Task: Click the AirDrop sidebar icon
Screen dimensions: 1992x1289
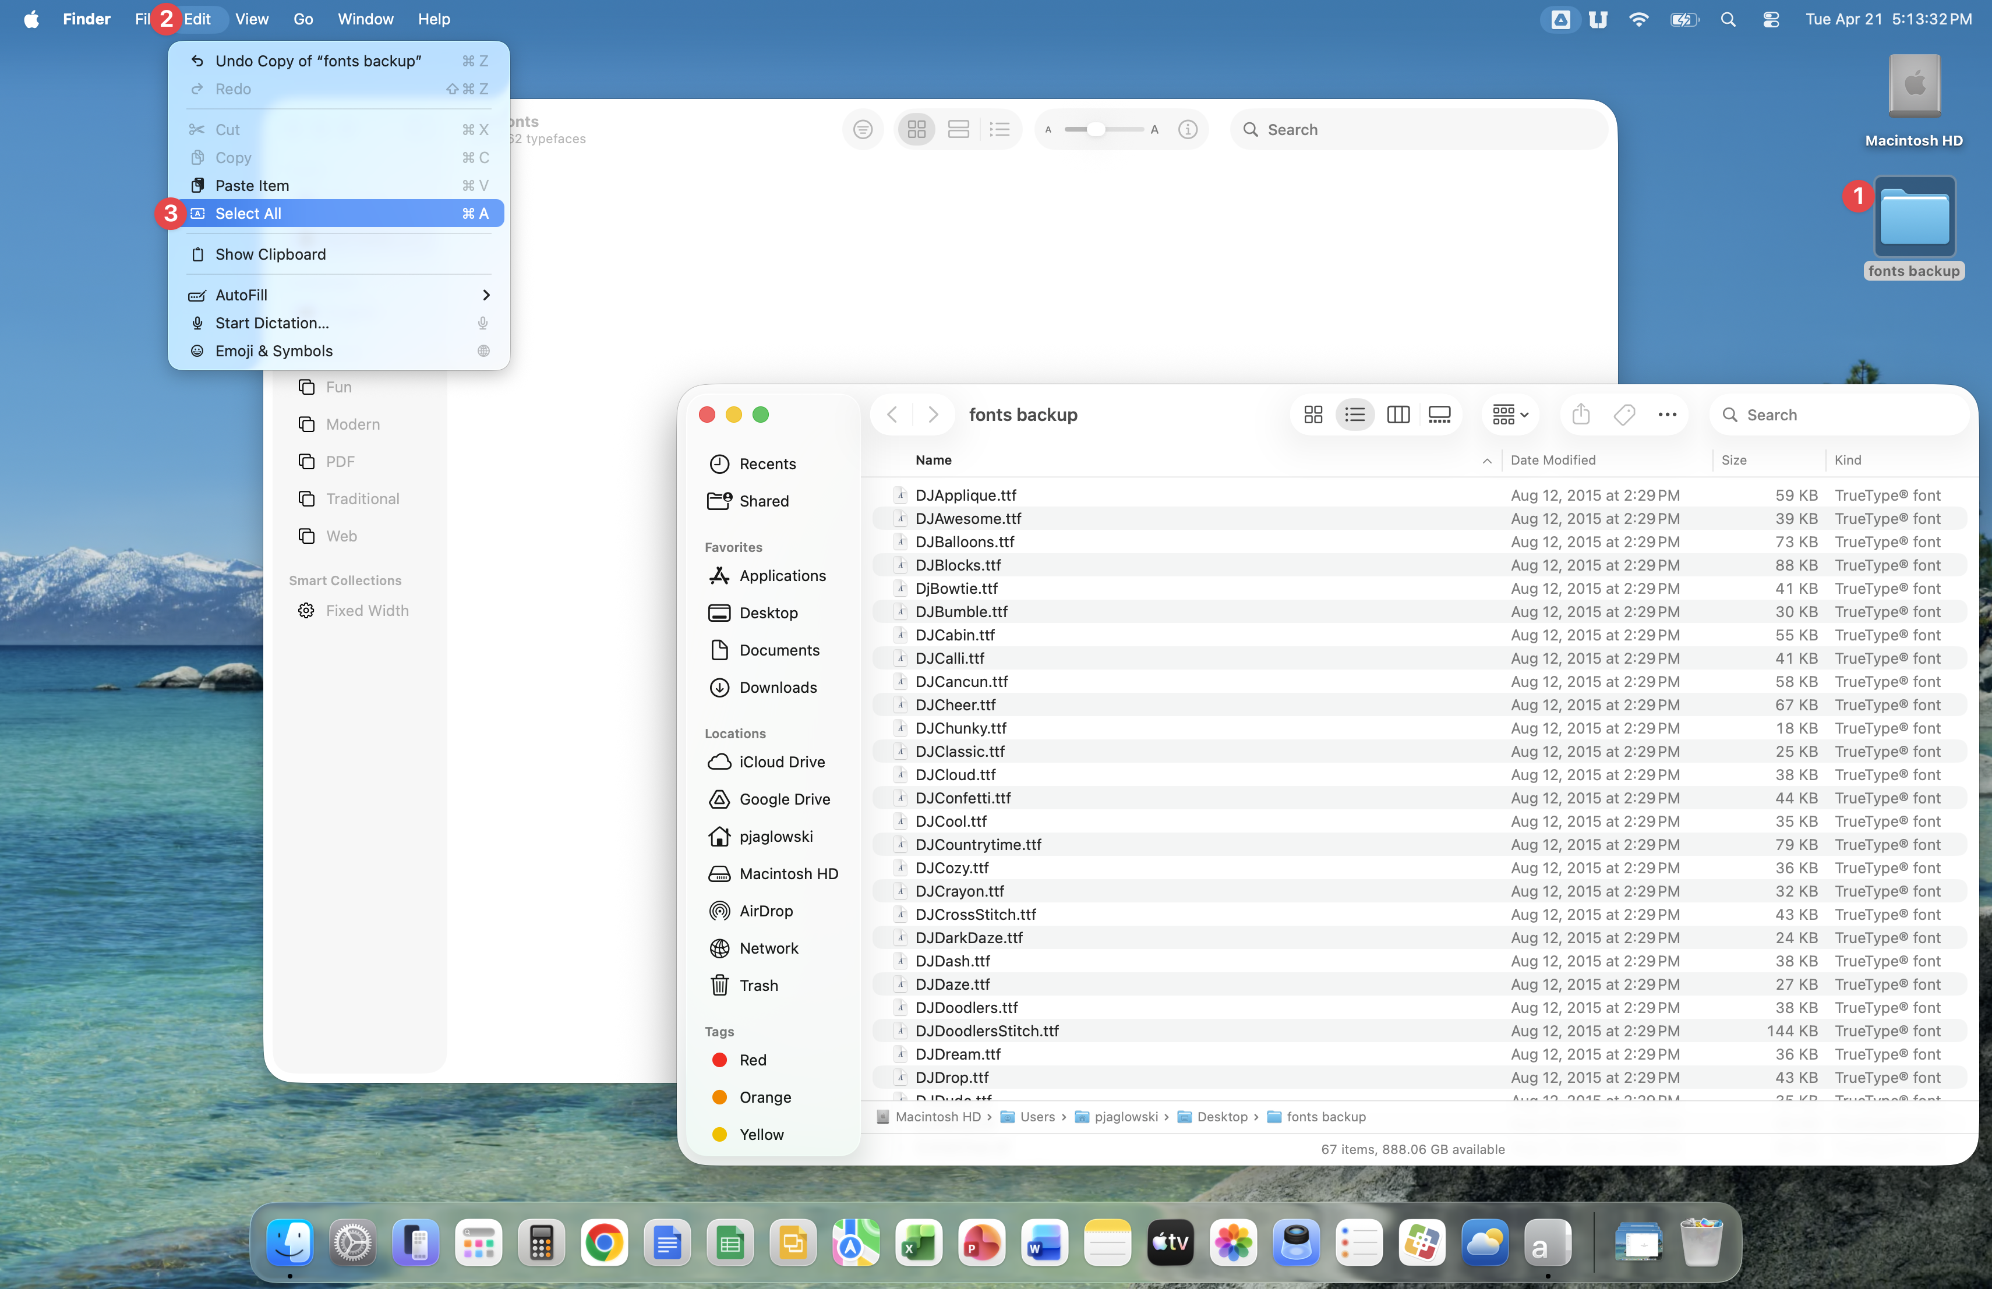Action: point(719,911)
